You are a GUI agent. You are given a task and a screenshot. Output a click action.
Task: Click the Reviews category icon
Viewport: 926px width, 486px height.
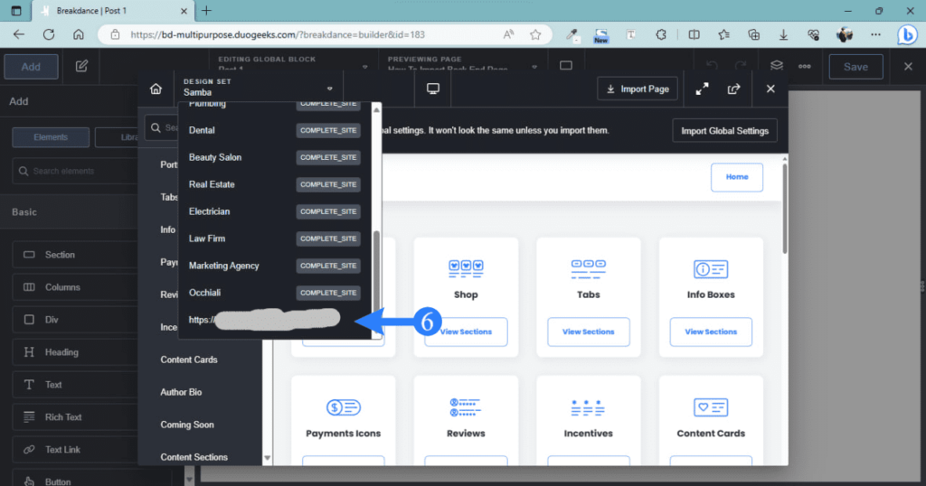coord(466,407)
